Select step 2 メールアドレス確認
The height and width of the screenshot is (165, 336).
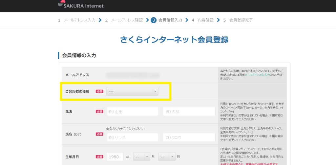tap(124, 20)
